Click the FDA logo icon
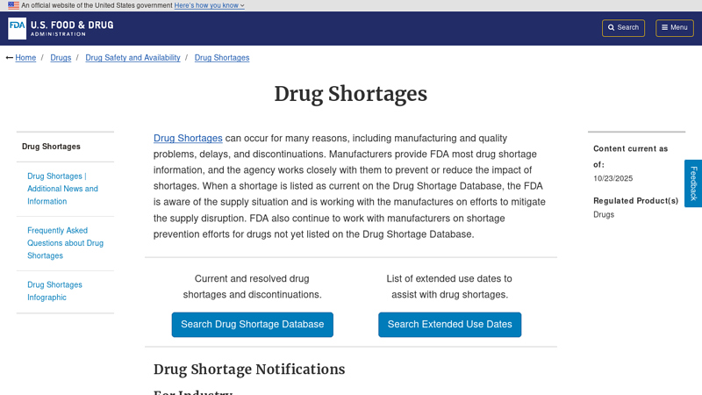Screen dimensions: 702x395 17,28
